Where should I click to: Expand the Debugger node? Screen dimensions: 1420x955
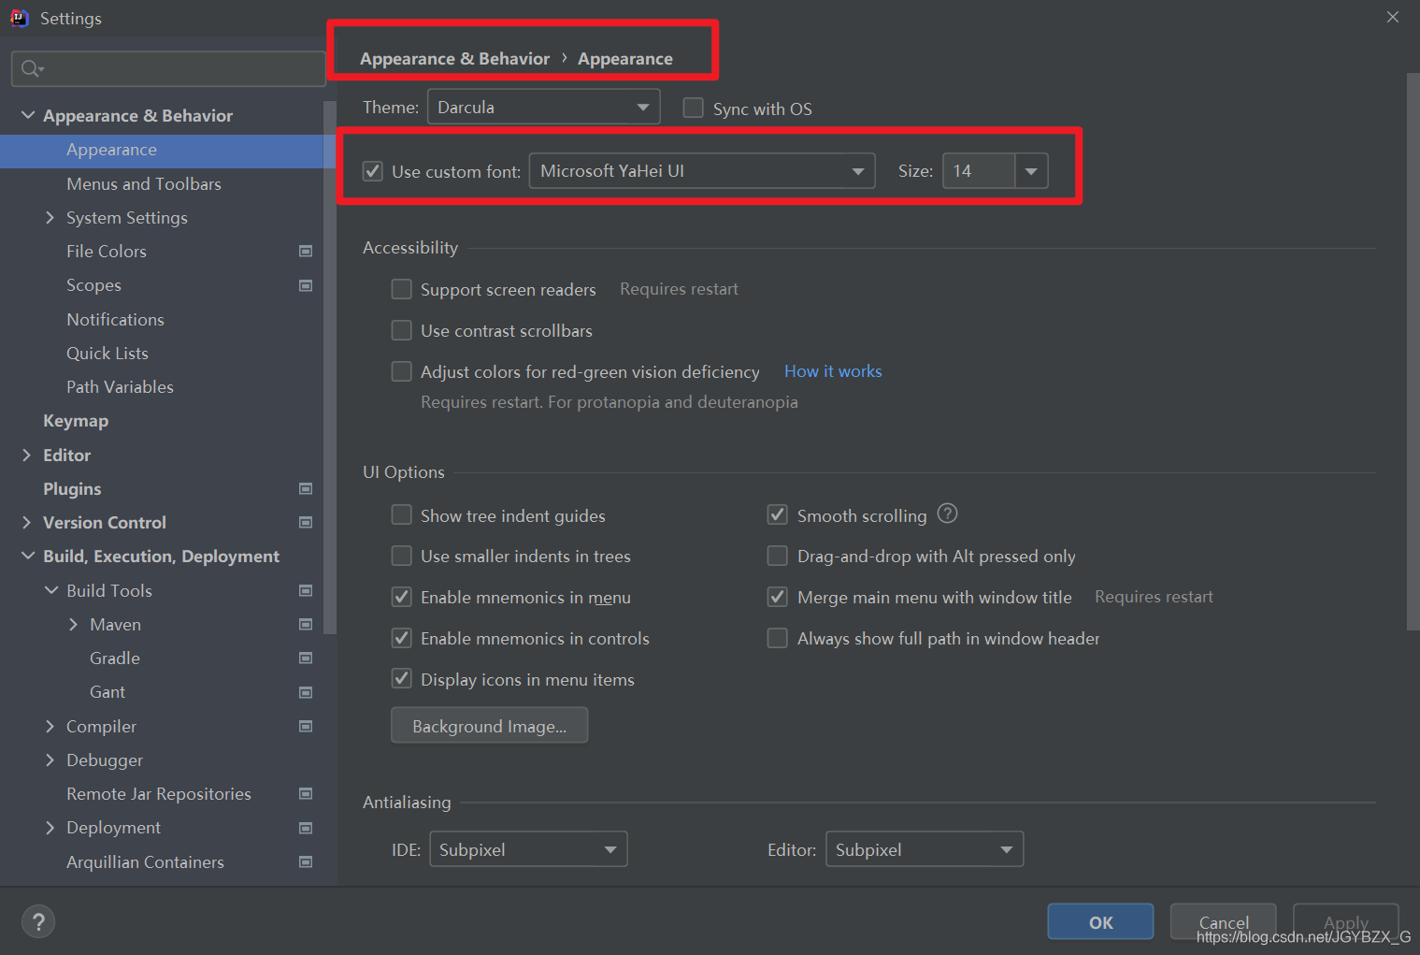pyautogui.click(x=50, y=760)
